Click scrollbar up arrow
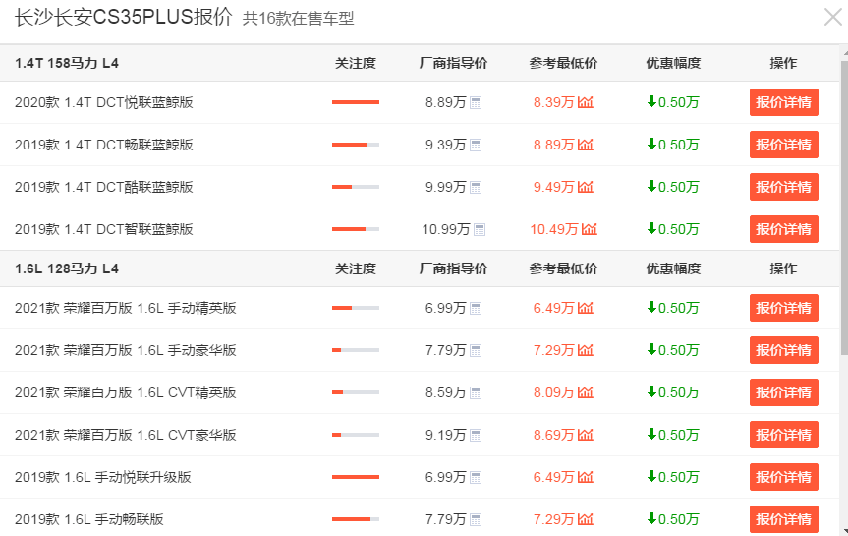Image resolution: width=848 pixels, height=536 pixels. [845, 52]
